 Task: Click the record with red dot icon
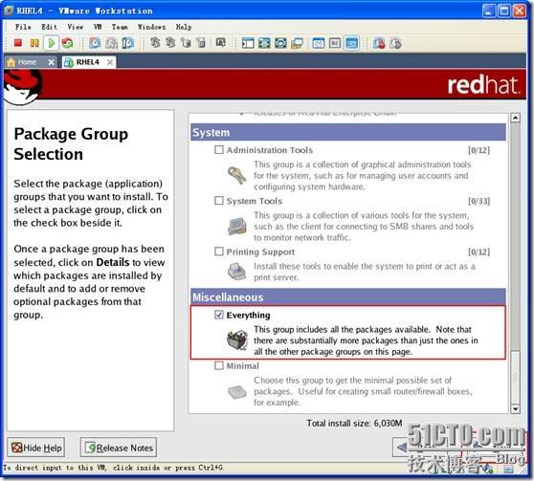pos(379,43)
